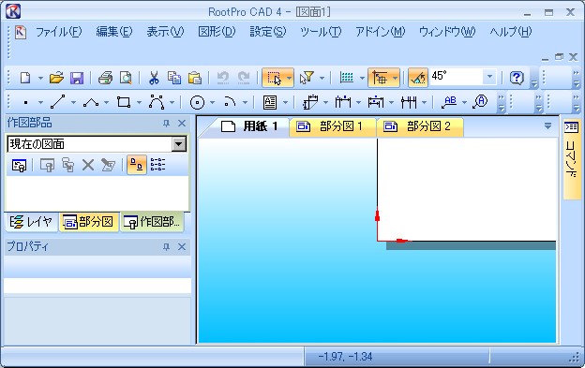585x368 pixels.
Task: Open the アドイン(M) menu
Action: click(x=381, y=32)
